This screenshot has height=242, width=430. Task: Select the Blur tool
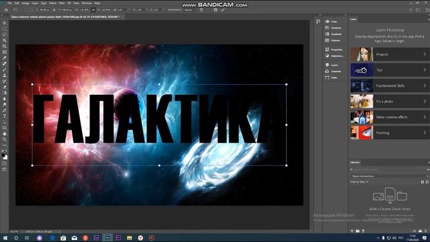point(5,99)
